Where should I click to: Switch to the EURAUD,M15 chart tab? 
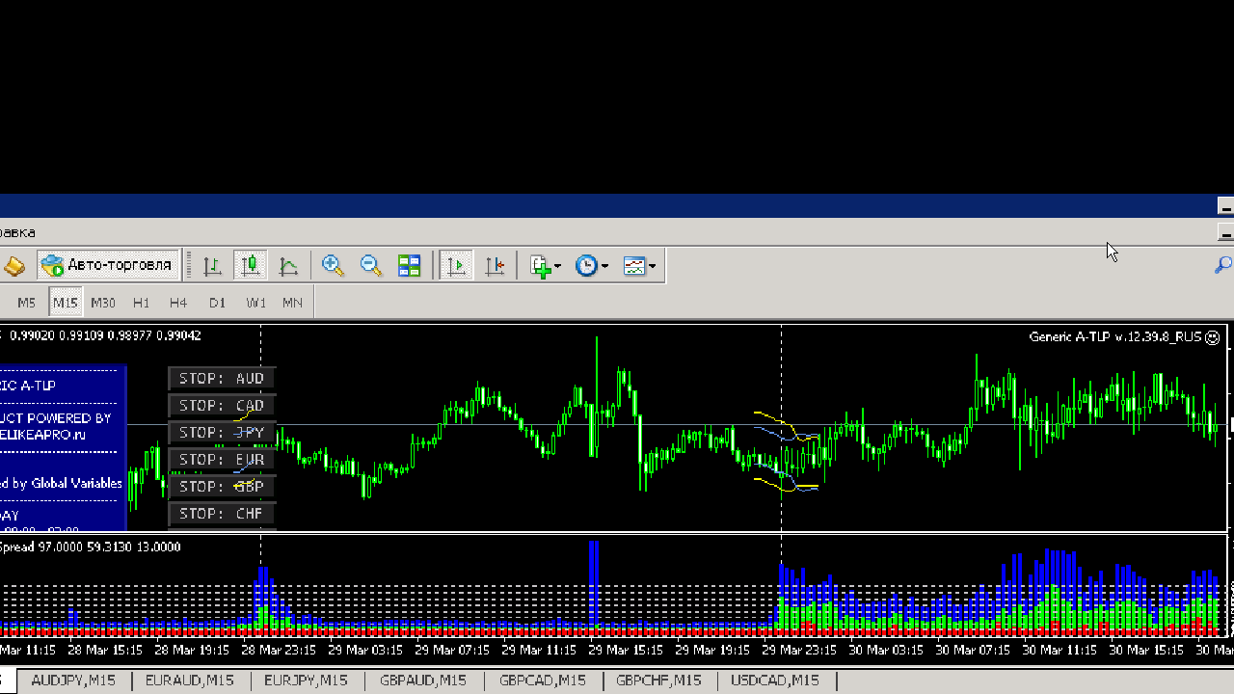[190, 681]
